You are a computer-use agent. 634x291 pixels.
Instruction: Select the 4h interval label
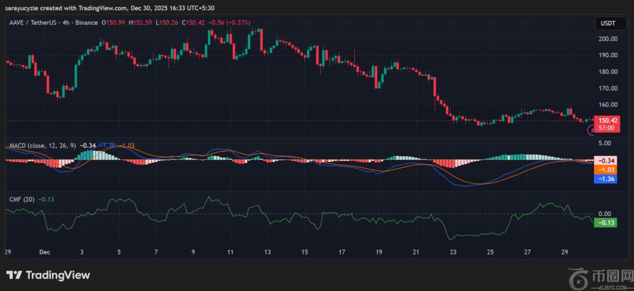click(73, 23)
